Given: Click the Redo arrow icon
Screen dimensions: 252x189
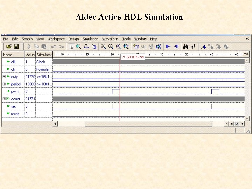Looking at the screenshot, I should (61, 47).
